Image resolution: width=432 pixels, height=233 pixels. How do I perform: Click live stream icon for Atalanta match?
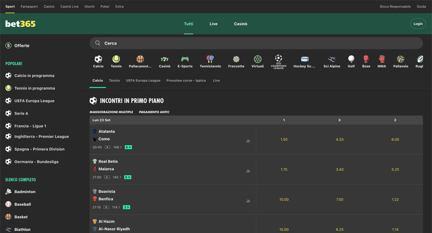point(108,147)
